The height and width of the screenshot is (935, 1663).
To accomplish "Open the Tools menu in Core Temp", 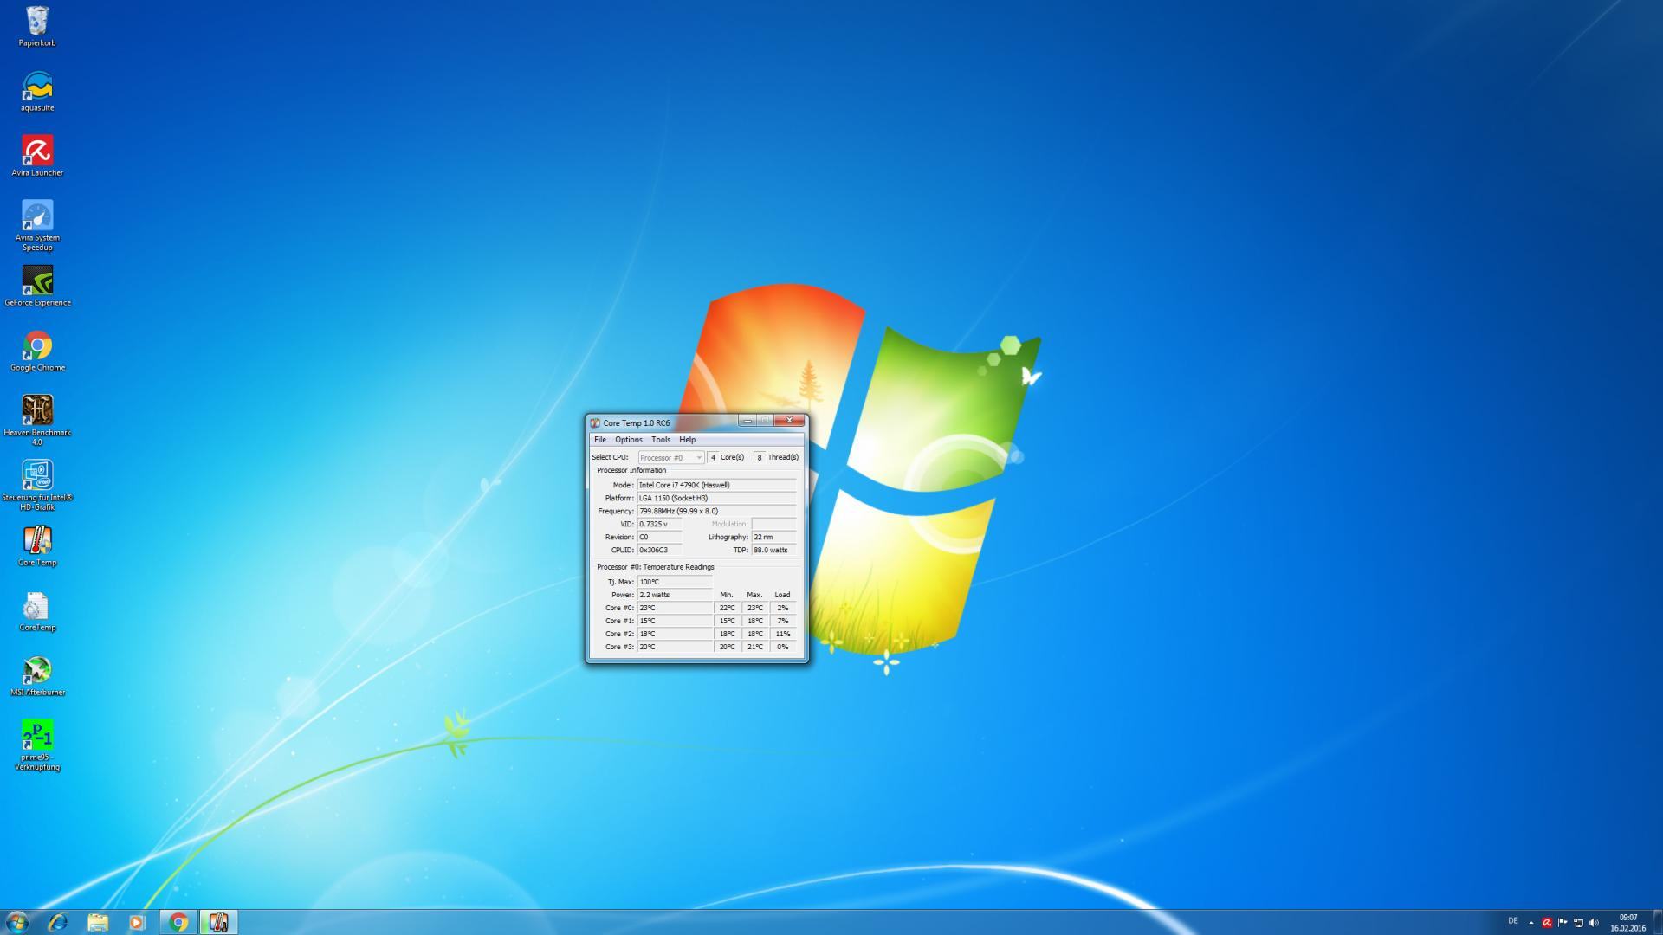I will 661,440.
